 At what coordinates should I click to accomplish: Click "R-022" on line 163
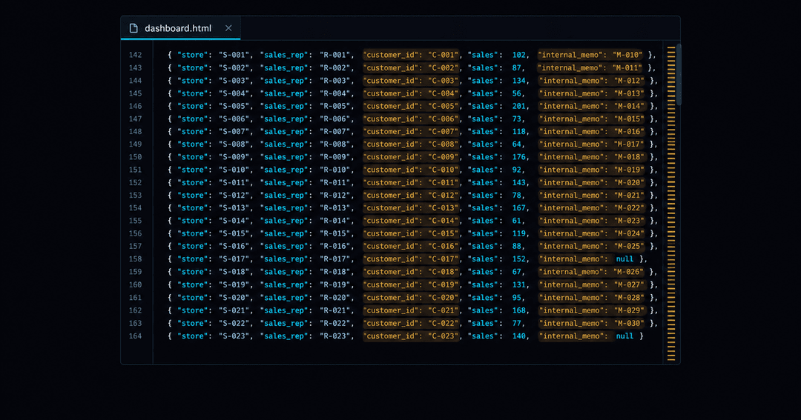click(x=334, y=323)
